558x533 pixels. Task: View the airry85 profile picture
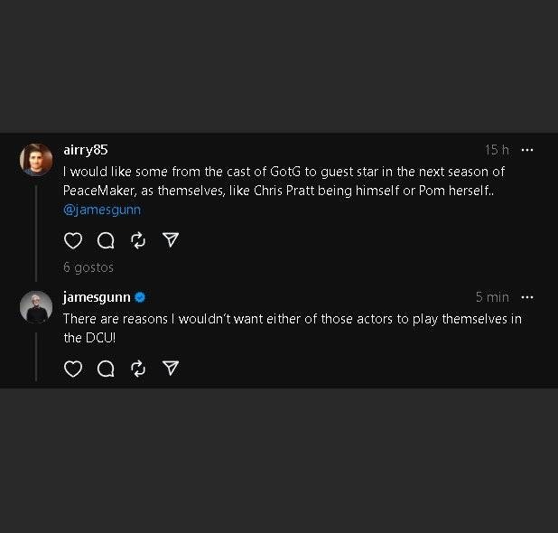click(35, 159)
